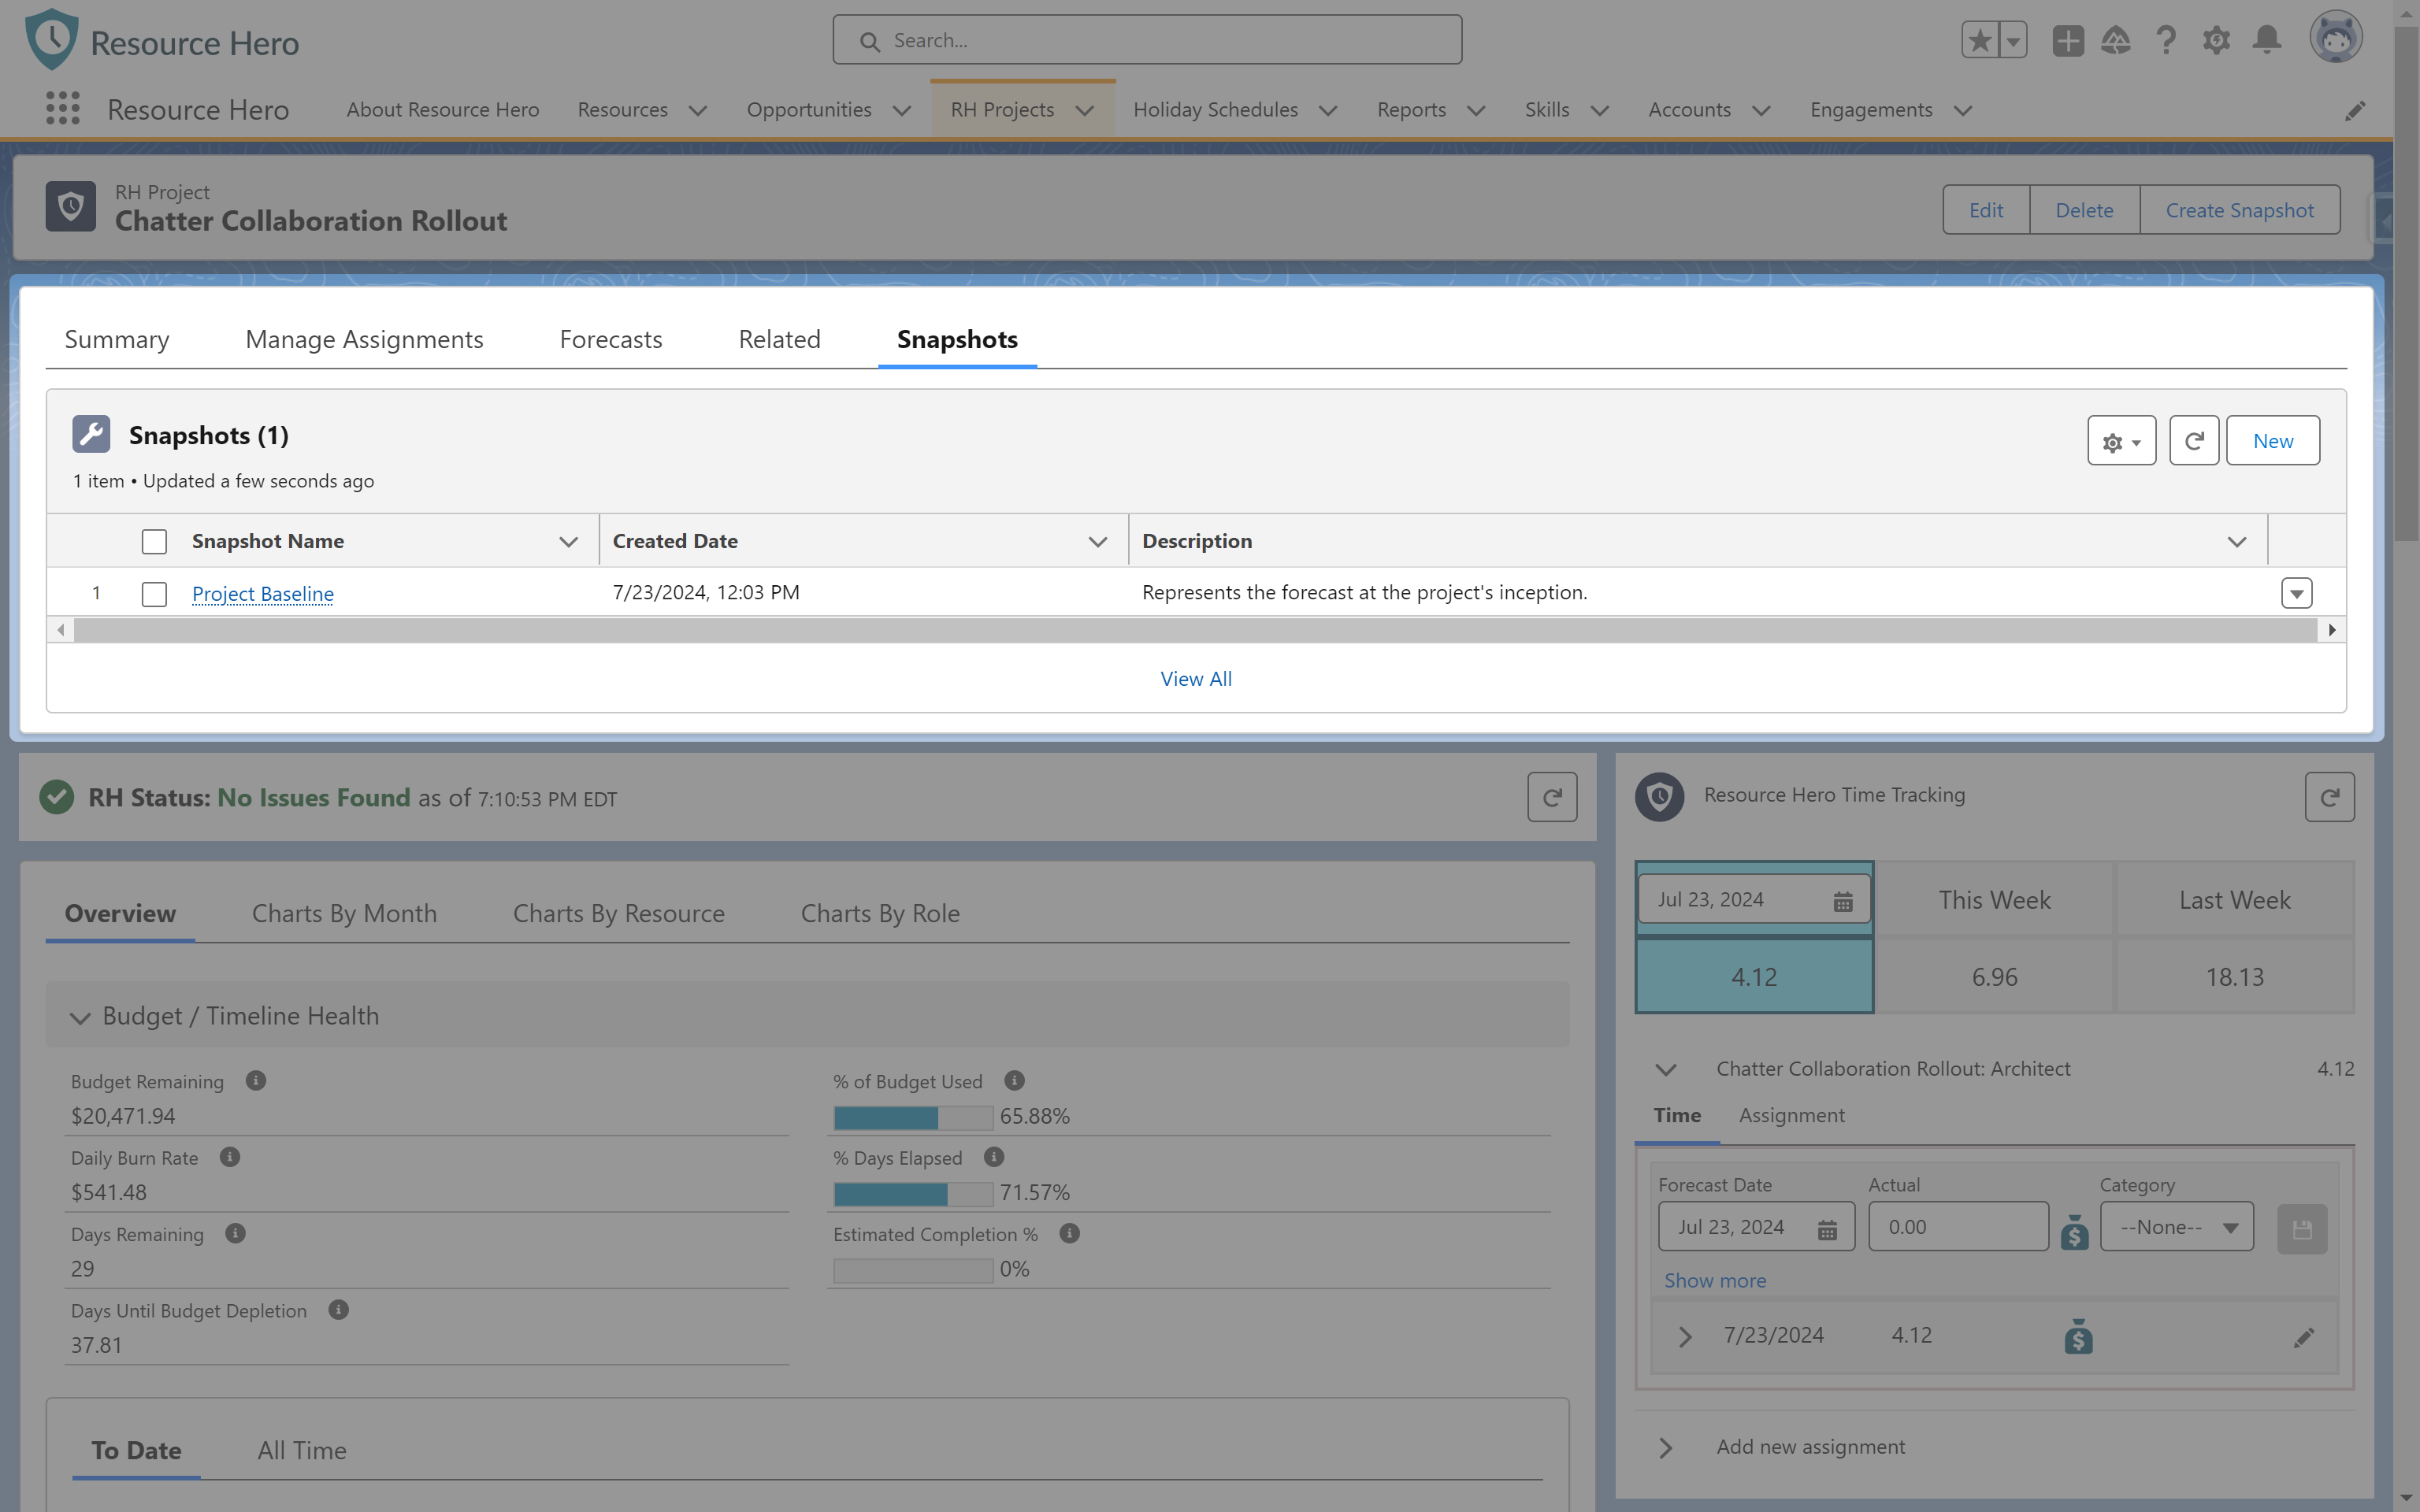Click the Global Actions plus icon
Screen dimensions: 2420x1512
[x=2068, y=41]
